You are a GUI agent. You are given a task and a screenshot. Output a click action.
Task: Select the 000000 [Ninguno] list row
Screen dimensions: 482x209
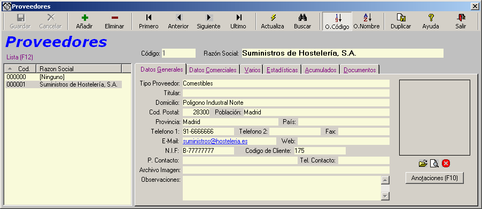[x=64, y=77]
